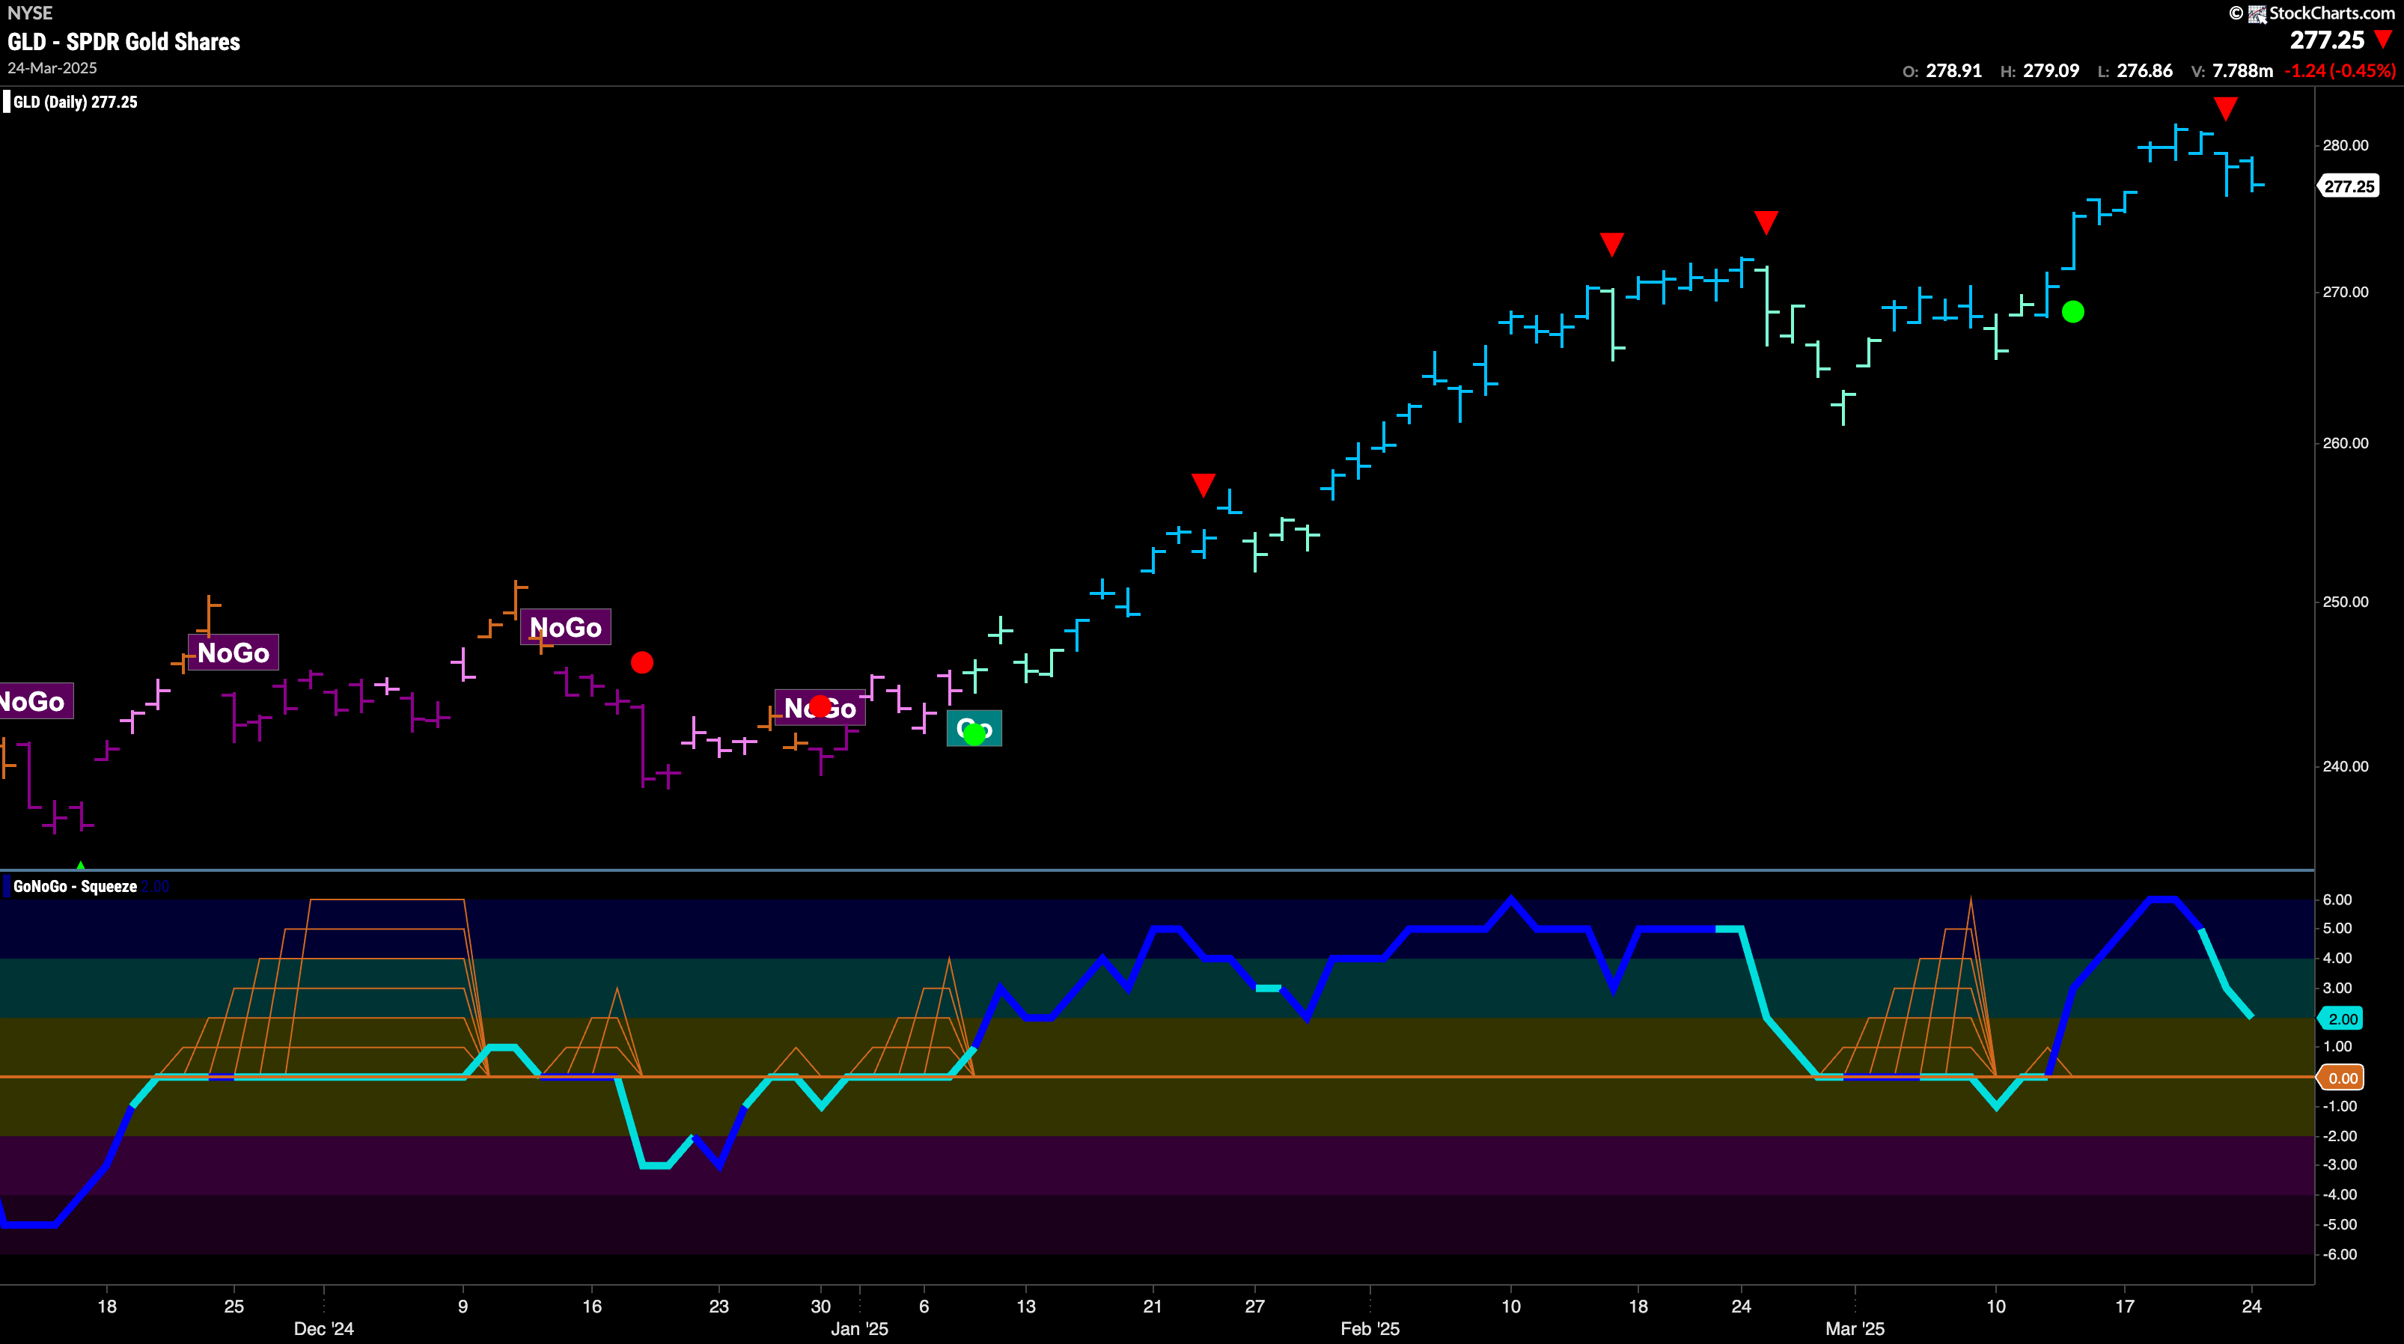This screenshot has height=1344, width=2404.
Task: Click the red circle on the Dec 30 NoGo label
Action: [x=820, y=706]
